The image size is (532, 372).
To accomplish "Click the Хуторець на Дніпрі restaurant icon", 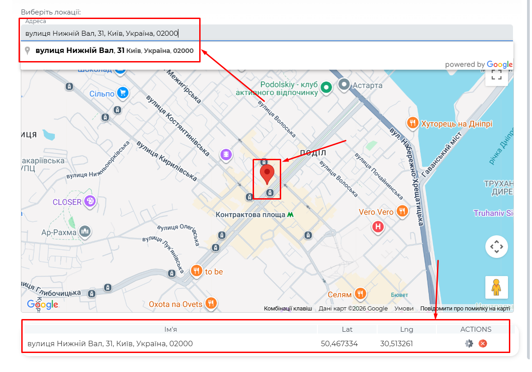I will [x=412, y=123].
